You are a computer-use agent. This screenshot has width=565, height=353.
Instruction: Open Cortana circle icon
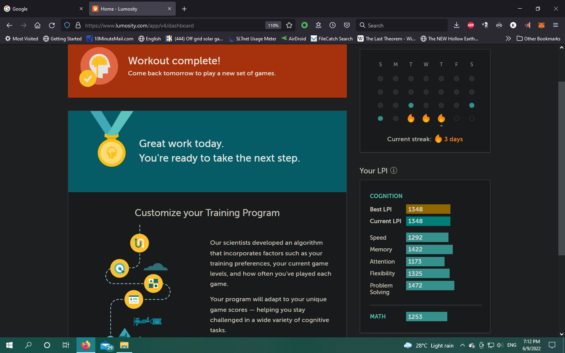click(x=47, y=345)
